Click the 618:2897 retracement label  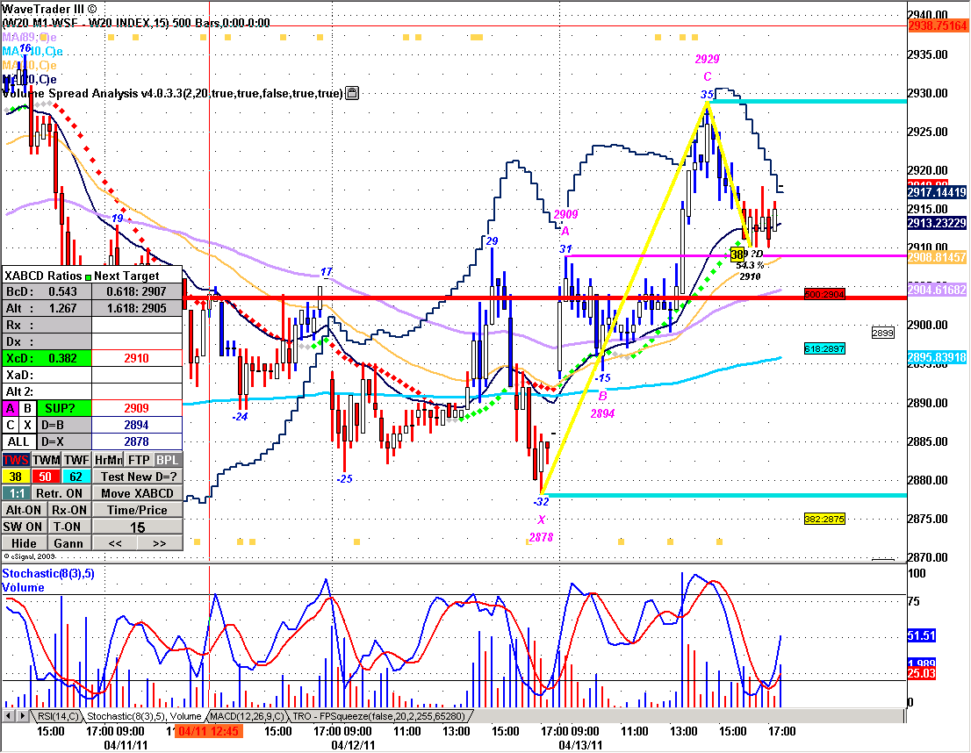[x=824, y=348]
